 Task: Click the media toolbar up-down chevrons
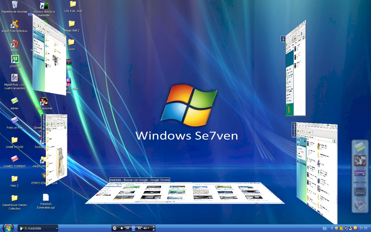(x=154, y=227)
